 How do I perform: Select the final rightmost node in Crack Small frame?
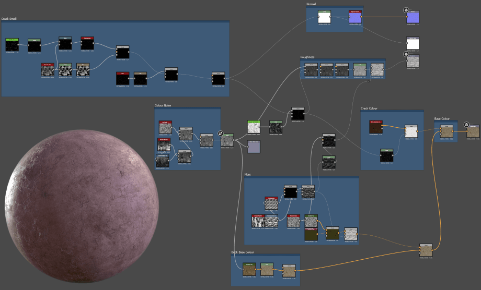218,79
